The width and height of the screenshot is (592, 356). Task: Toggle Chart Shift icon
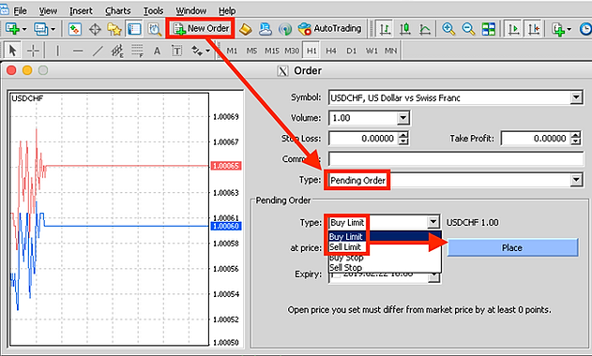(534, 29)
